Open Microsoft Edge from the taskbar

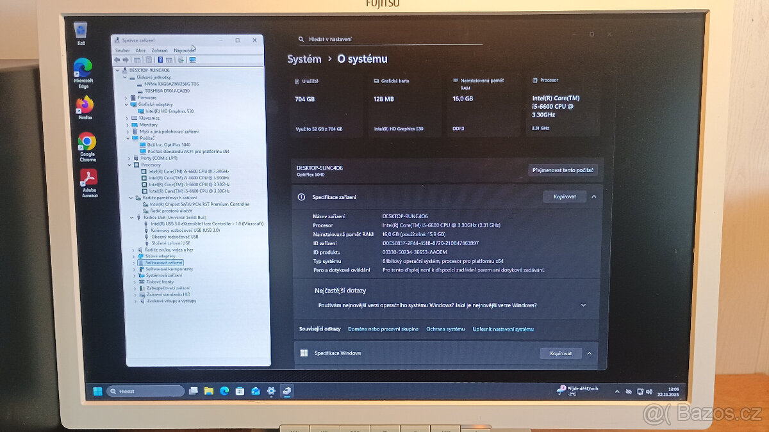[x=224, y=390]
